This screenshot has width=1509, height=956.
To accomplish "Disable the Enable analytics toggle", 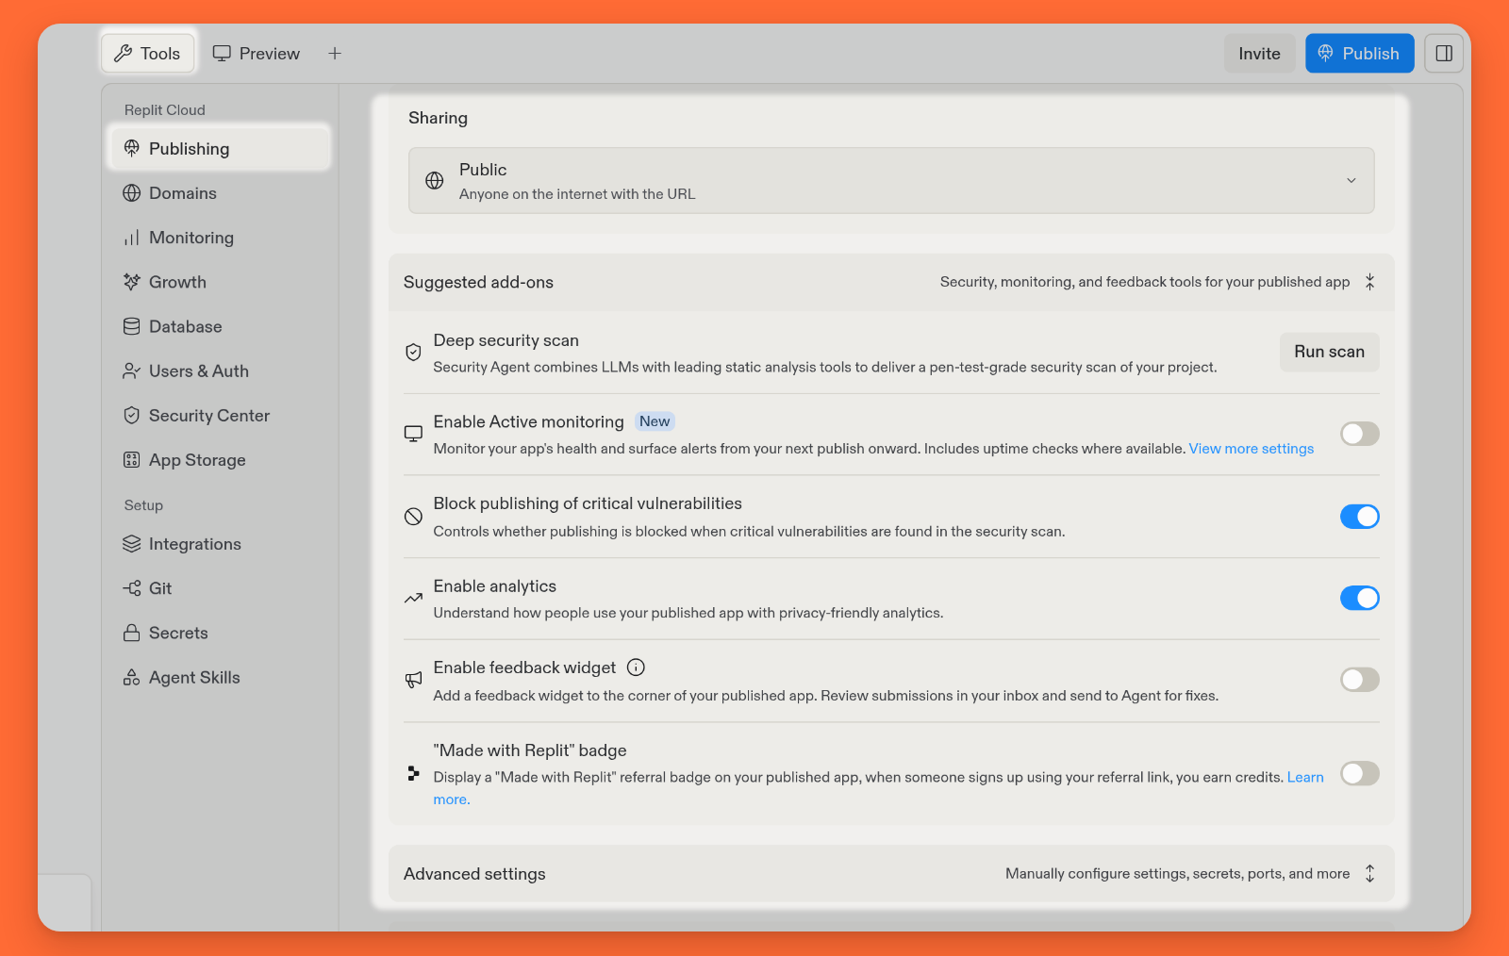I will click(x=1360, y=599).
